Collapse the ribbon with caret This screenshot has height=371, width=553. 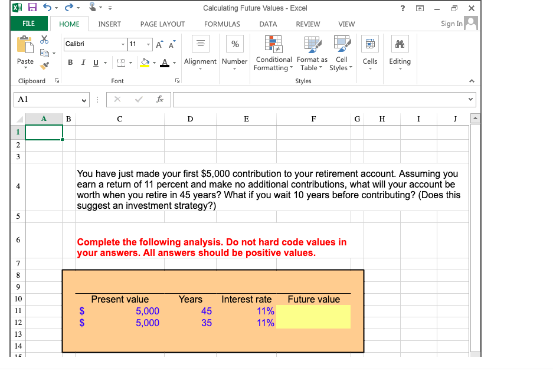tap(472, 81)
